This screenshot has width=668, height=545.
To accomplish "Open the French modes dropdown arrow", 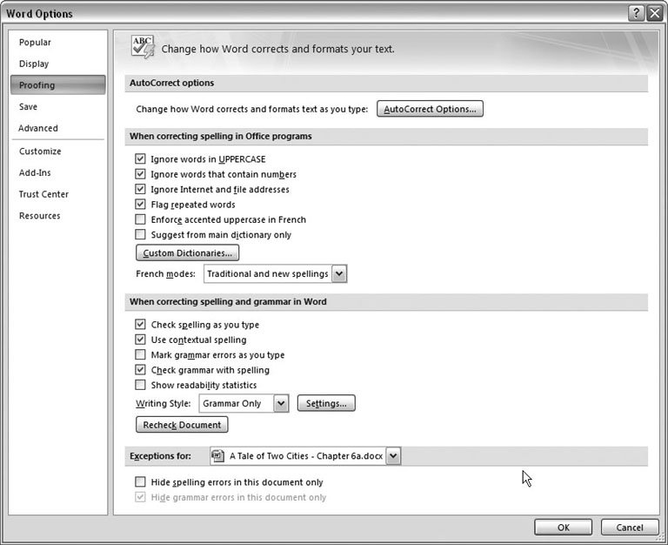I will click(x=339, y=273).
